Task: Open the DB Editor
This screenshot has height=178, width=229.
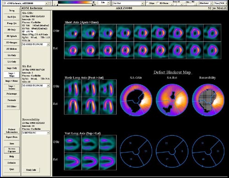Action: click(x=12, y=107)
